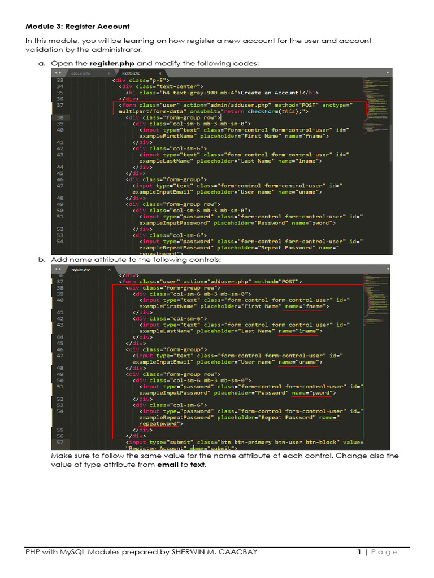Image resolution: width=434 pixels, height=578 pixels.
Task: Open tab list dropdown in step a editor
Action: (x=388, y=73)
